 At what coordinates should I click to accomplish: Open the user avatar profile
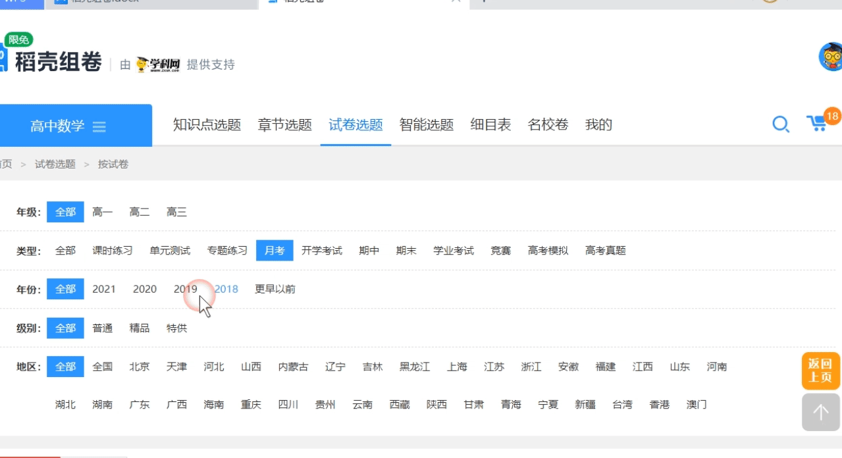click(x=831, y=57)
